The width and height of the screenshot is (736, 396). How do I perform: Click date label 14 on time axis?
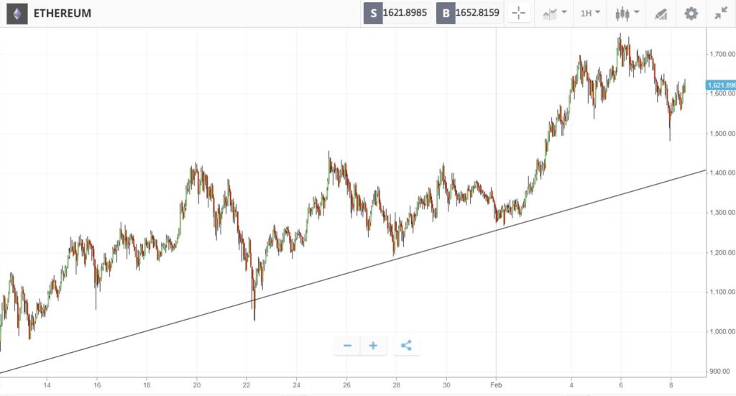47,385
